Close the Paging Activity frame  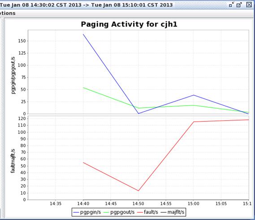click(249, 4)
